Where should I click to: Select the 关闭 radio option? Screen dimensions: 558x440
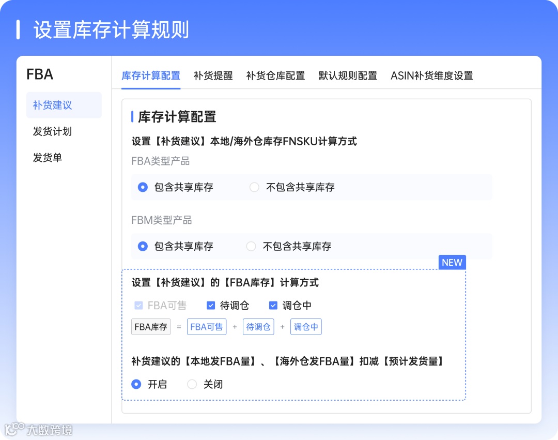tap(192, 384)
